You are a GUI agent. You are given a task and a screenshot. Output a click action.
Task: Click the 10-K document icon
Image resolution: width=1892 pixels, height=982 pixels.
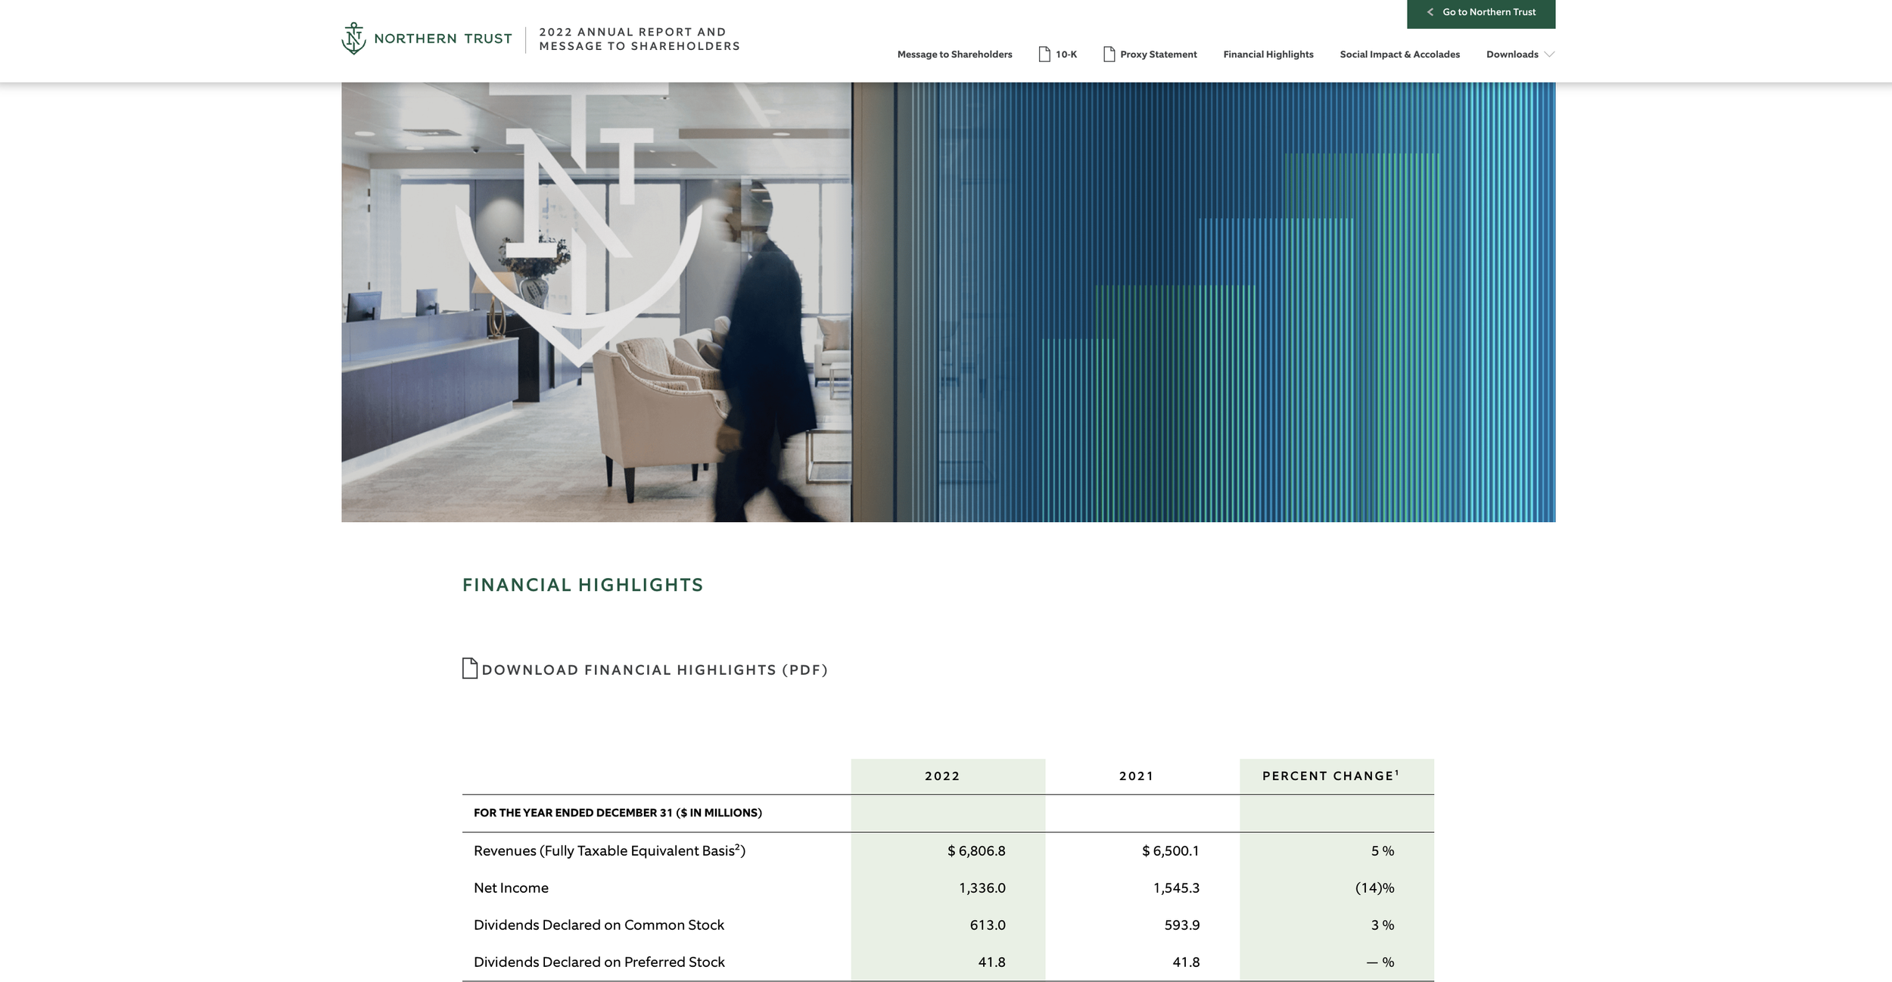pyautogui.click(x=1044, y=54)
